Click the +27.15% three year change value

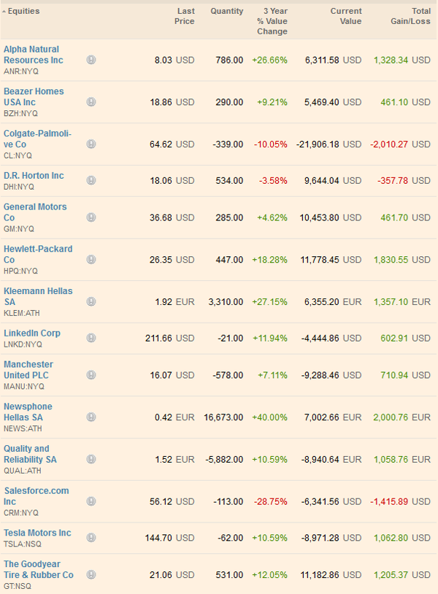[x=270, y=301]
